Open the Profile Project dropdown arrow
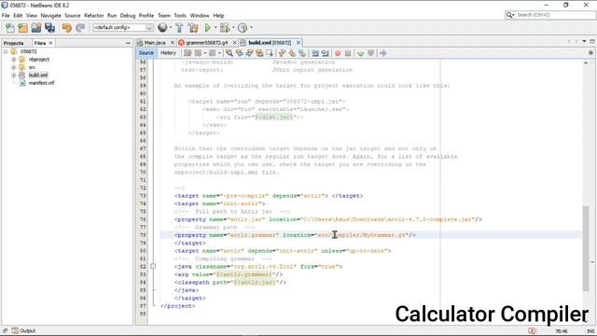Screen dimensions: 597x336 [251, 27]
